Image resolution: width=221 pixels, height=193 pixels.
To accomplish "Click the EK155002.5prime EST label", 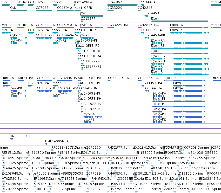I will point(150,153).
